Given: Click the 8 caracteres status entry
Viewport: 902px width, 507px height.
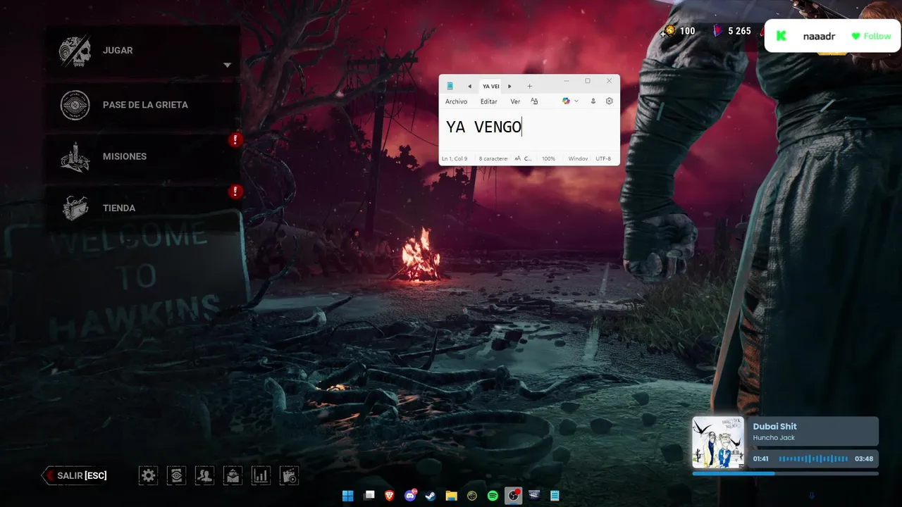Looking at the screenshot, I should pos(493,159).
